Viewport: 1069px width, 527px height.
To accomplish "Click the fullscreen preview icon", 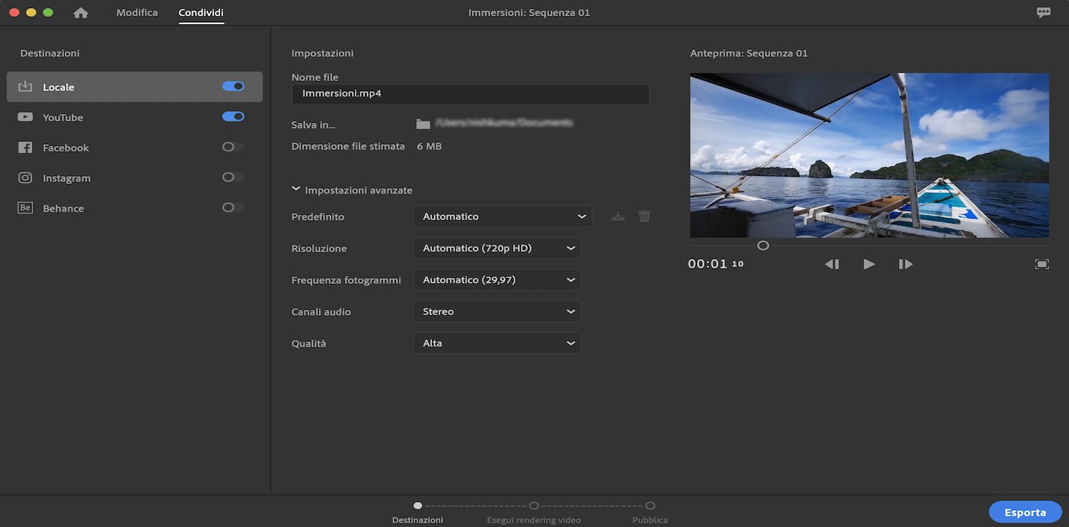I will pos(1042,263).
